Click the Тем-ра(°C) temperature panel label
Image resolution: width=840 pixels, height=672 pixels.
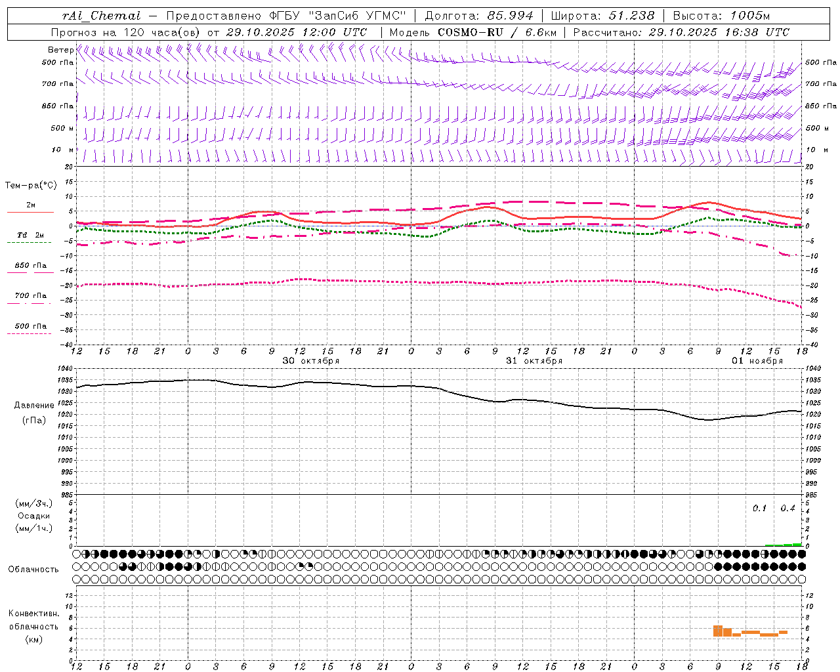[31, 186]
